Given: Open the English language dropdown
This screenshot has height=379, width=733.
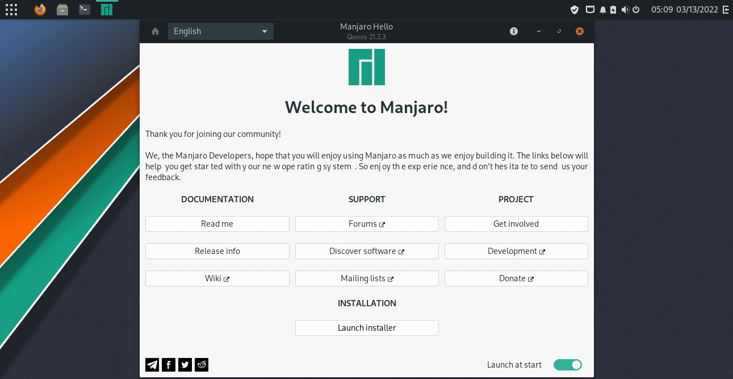Looking at the screenshot, I should [x=221, y=31].
